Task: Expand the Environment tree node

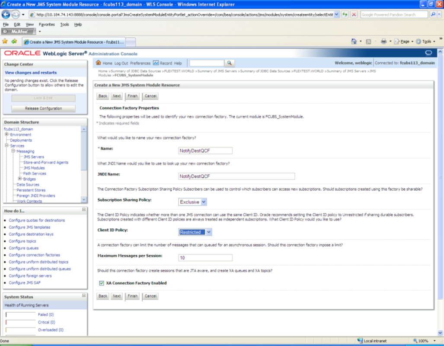Action: (x=6, y=135)
